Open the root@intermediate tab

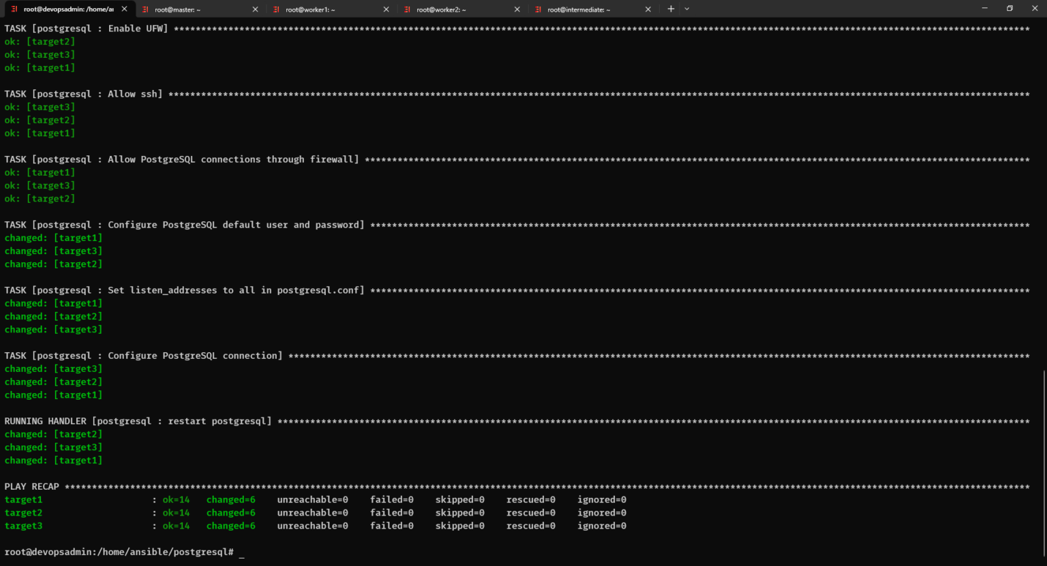pos(579,10)
